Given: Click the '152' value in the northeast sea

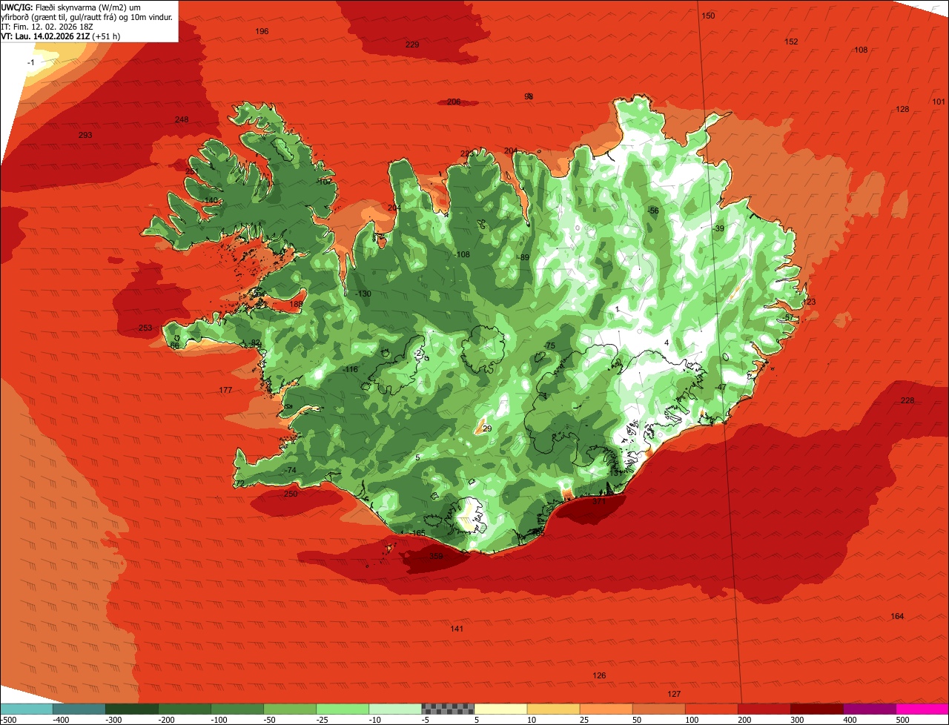Looking at the screenshot, I should coord(791,42).
